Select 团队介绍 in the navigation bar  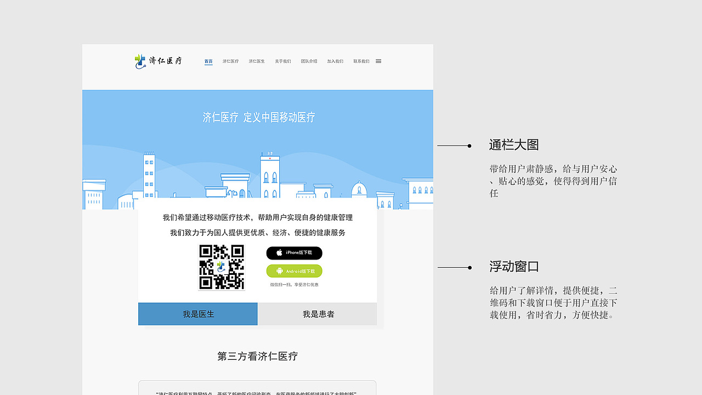(309, 61)
